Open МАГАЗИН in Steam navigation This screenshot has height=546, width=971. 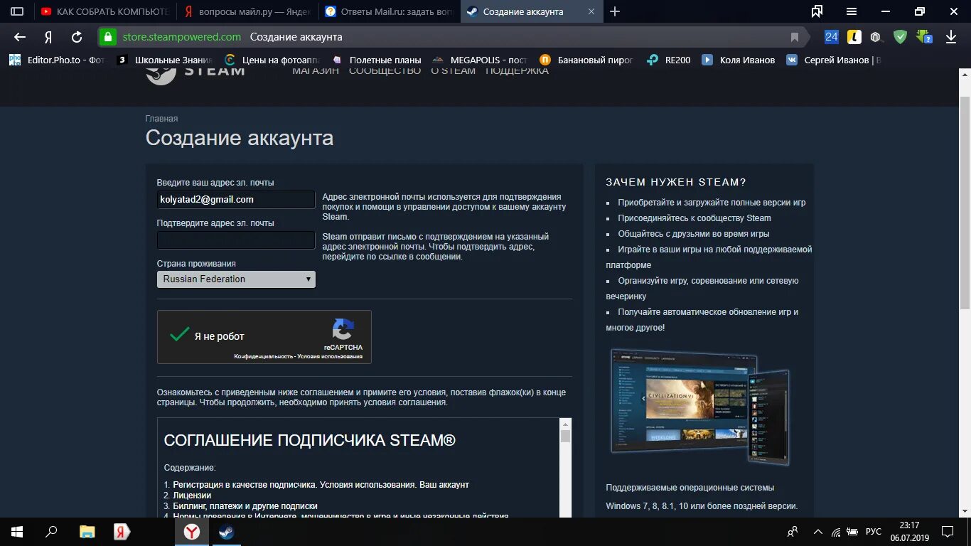(316, 71)
